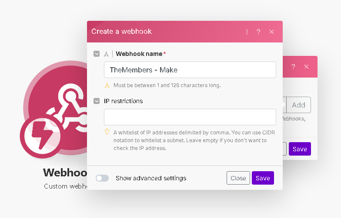
Task: Click the Show advanced settings label
Action: pos(151,178)
